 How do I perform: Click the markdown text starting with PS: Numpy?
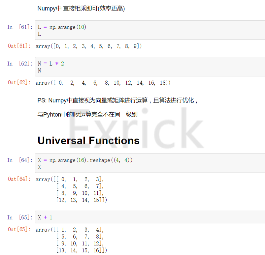117,100
